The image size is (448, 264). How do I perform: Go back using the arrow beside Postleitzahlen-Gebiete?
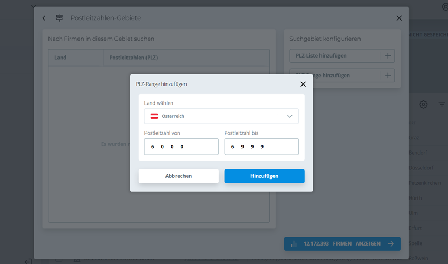pos(44,18)
